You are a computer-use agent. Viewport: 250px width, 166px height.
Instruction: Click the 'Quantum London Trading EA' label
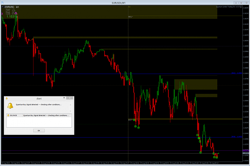228,7
